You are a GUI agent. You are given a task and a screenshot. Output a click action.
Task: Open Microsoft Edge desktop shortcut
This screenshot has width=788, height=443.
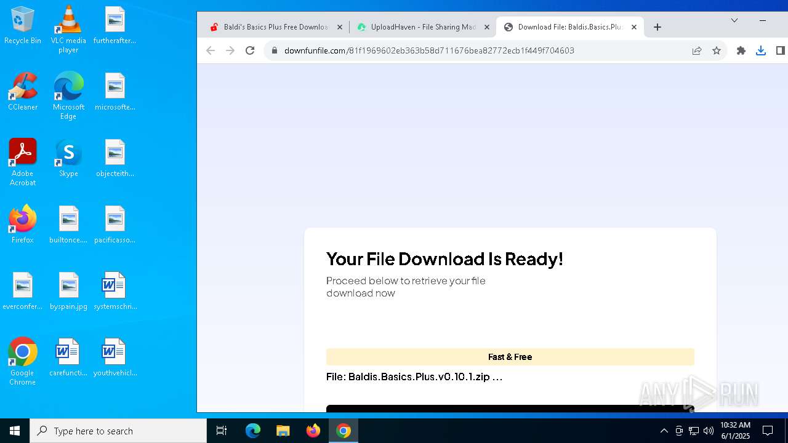(68, 96)
